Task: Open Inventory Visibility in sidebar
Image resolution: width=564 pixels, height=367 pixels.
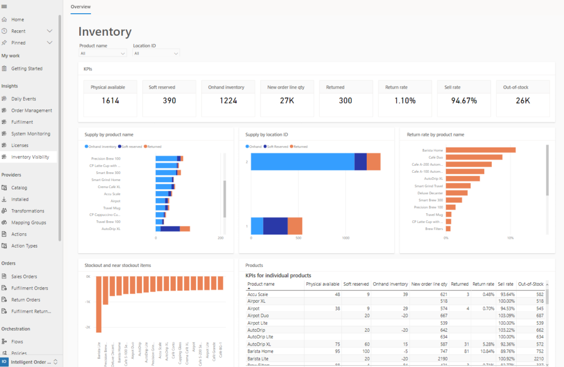Action: click(30, 157)
